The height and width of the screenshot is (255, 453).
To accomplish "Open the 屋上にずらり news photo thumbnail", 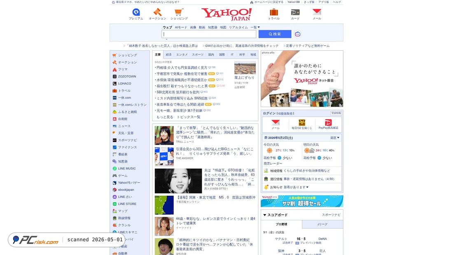I will click(245, 68).
